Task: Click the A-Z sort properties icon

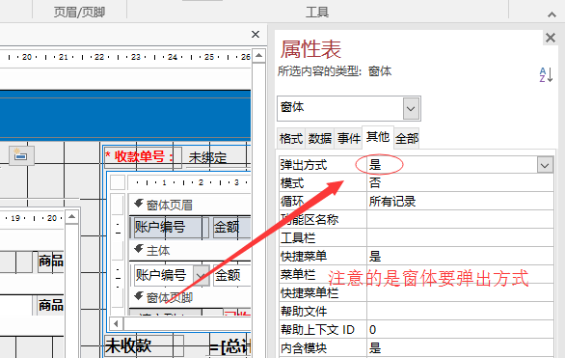Action: pos(546,74)
